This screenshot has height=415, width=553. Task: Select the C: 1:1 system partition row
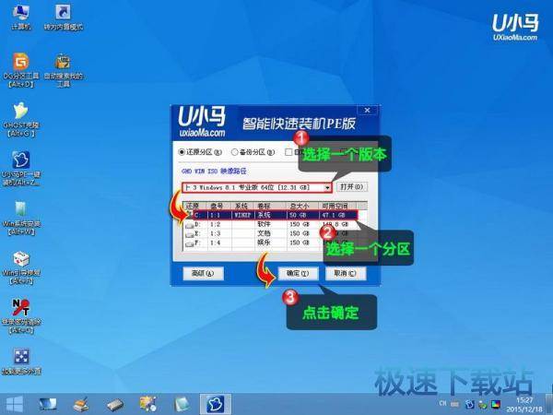tap(275, 215)
